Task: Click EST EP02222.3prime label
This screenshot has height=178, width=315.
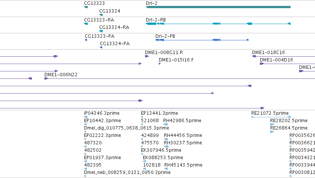Action: tap(103, 135)
